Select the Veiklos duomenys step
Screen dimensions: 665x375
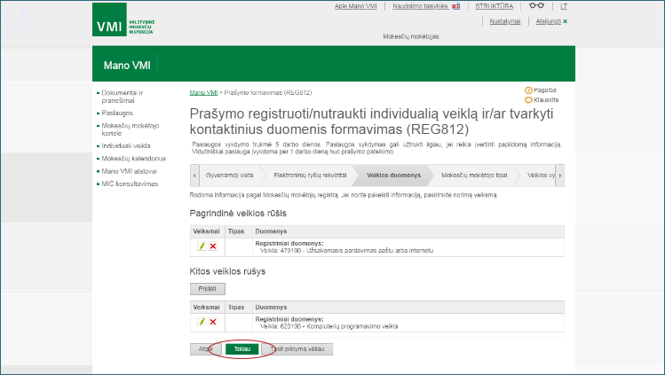393,176
